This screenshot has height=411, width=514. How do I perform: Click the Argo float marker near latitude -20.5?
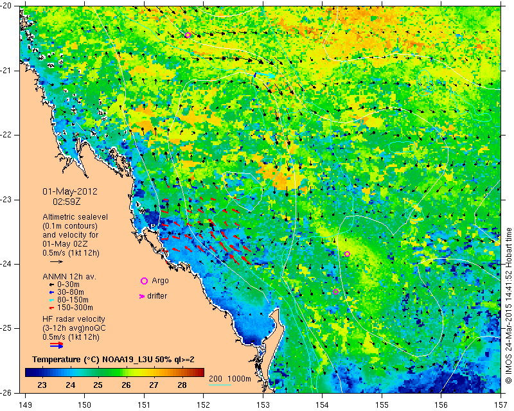coord(188,35)
